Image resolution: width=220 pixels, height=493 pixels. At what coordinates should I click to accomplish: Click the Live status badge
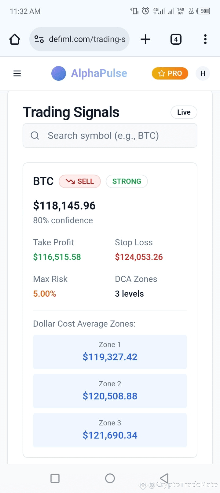184,112
